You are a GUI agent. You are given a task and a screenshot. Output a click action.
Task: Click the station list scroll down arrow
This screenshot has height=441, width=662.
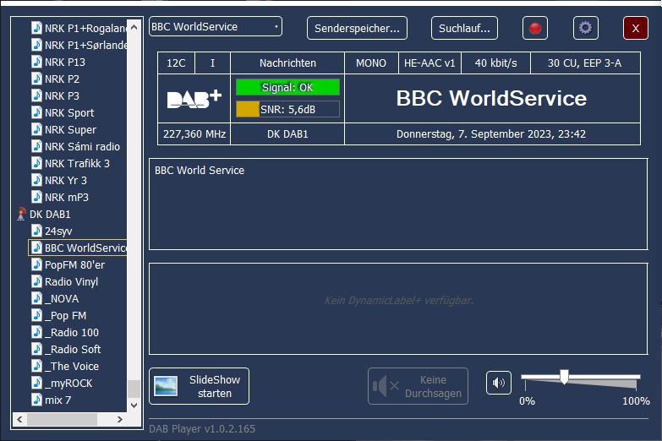click(x=134, y=406)
